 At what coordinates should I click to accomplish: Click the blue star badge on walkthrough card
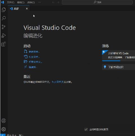pyautogui.click(x=104, y=52)
